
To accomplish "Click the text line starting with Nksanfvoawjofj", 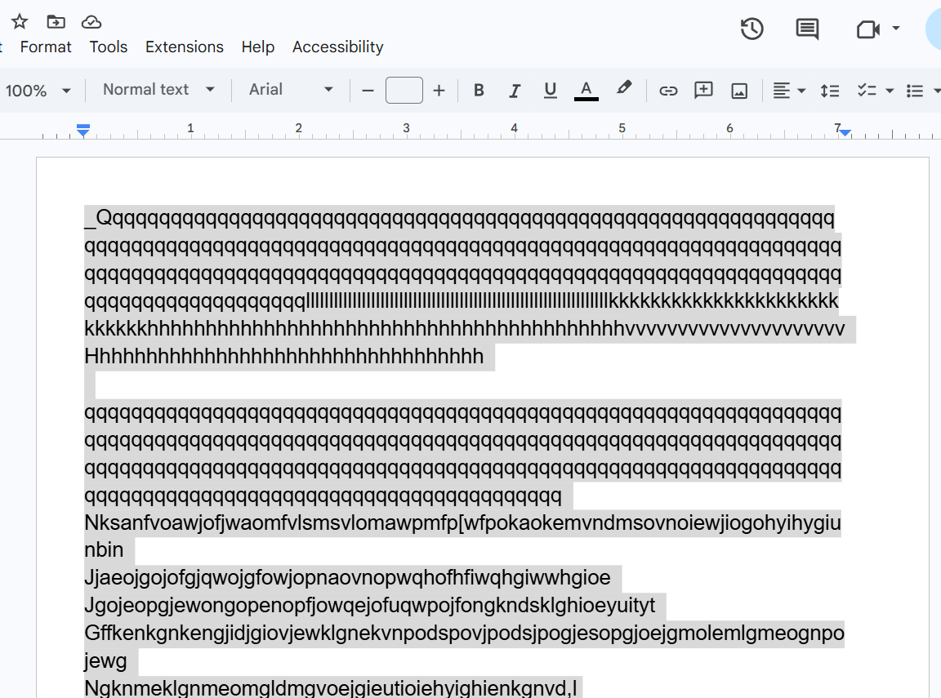I will tap(462, 523).
